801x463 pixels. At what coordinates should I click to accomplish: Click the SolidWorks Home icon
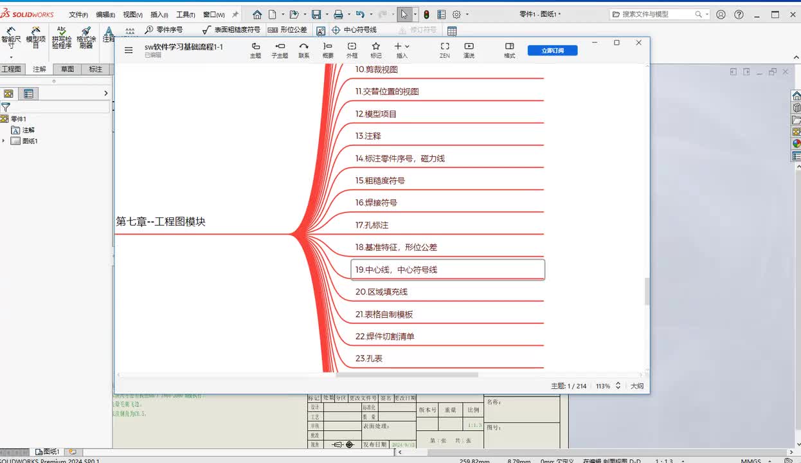click(x=257, y=14)
